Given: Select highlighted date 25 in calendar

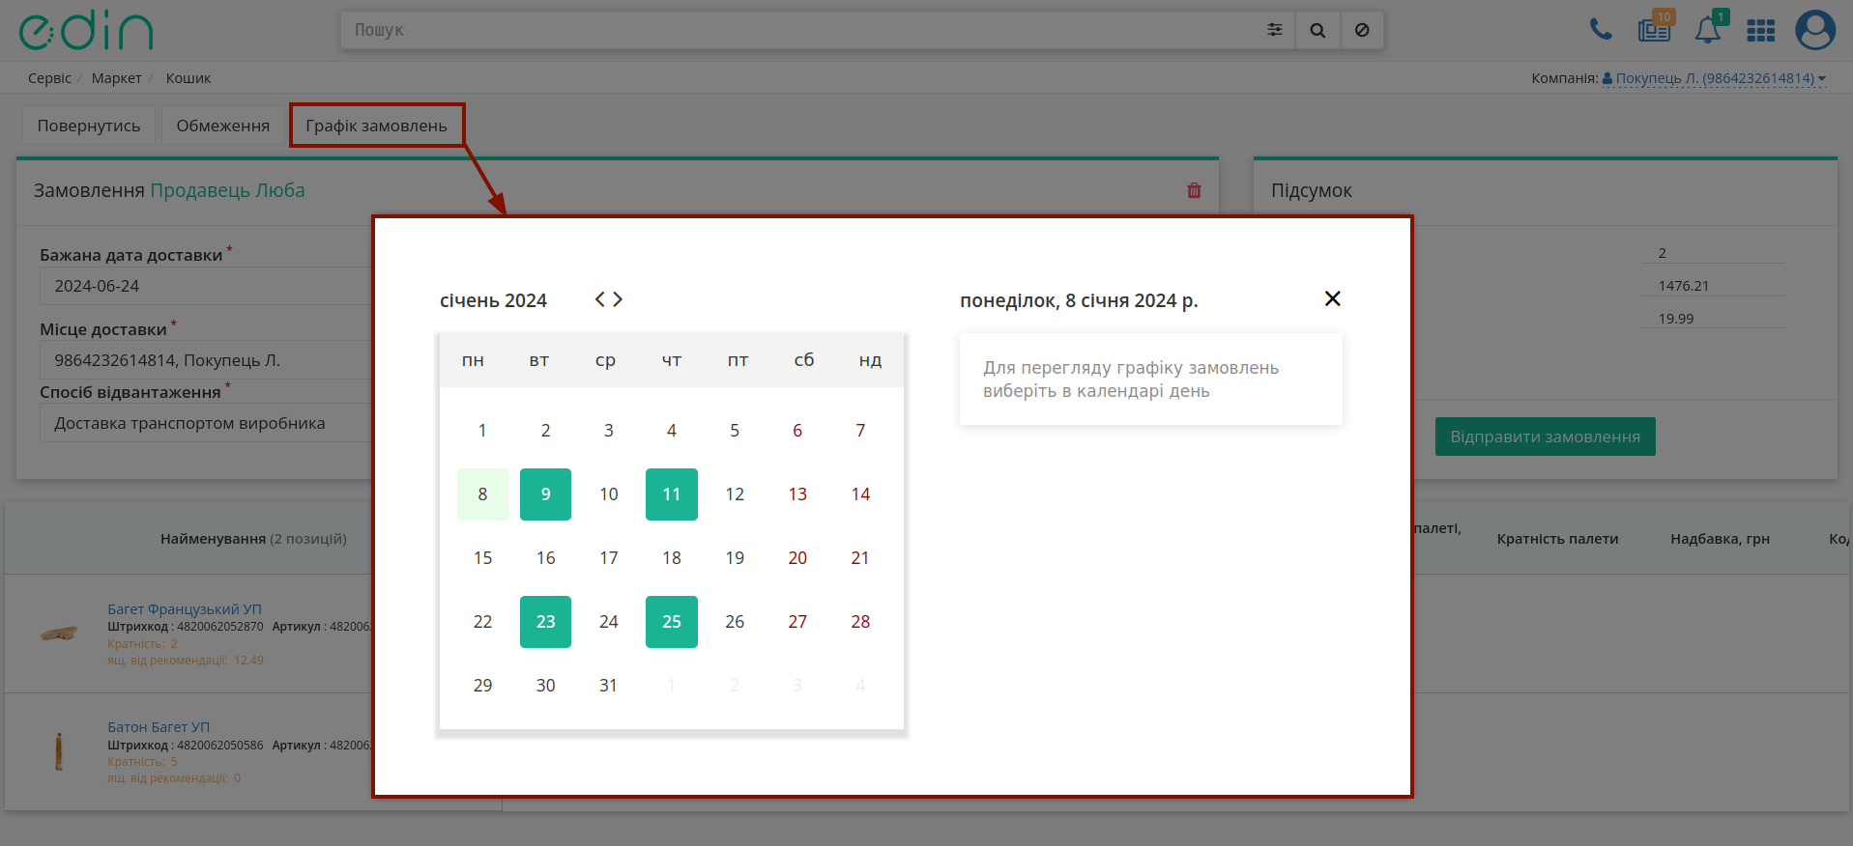Looking at the screenshot, I should 672,622.
